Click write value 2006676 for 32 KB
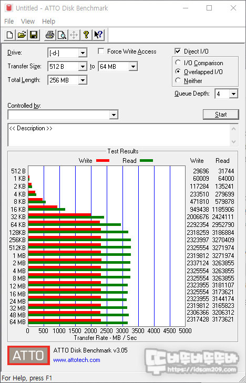The width and height of the screenshot is (246, 383). coord(198,217)
